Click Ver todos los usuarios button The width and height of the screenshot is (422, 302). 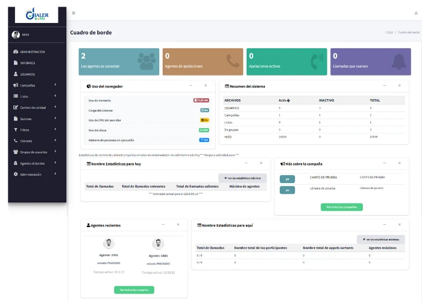134,290
